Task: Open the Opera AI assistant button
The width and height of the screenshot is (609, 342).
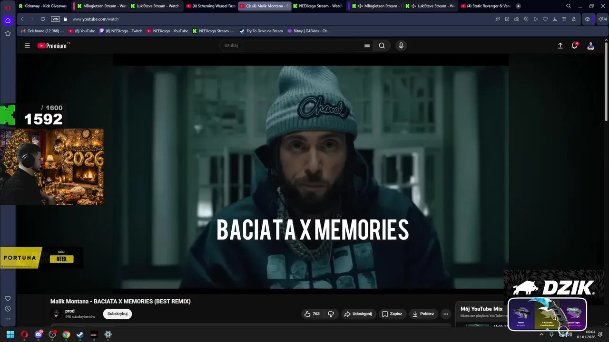Action: (x=602, y=19)
